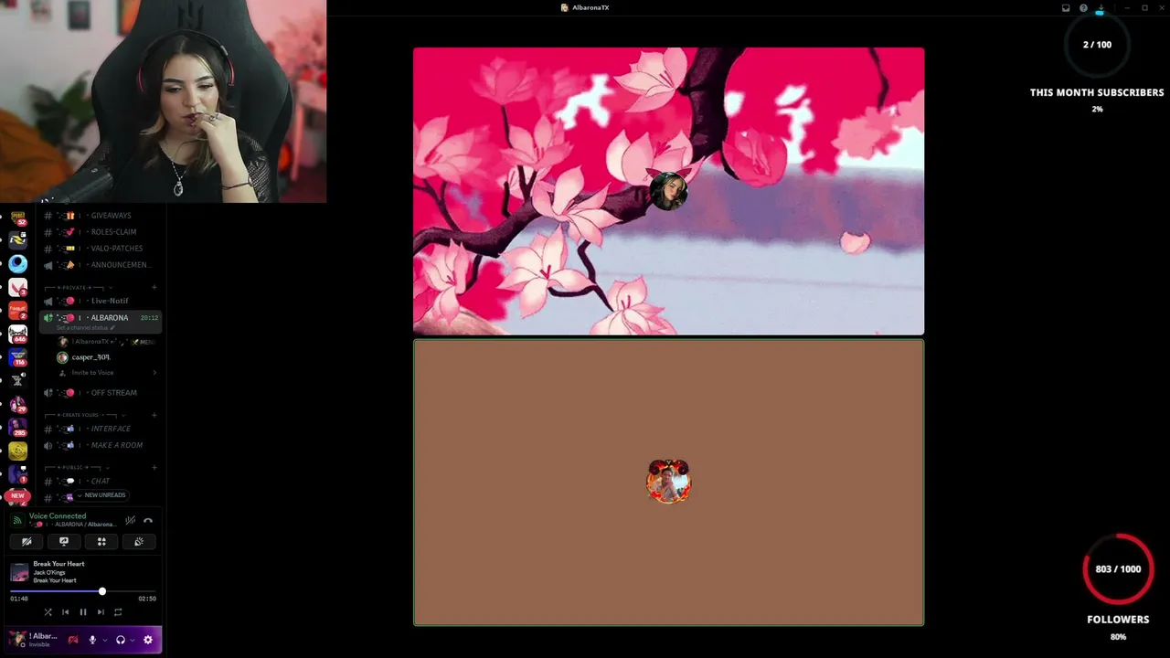Jump to NEW UNREADS

[x=101, y=495]
